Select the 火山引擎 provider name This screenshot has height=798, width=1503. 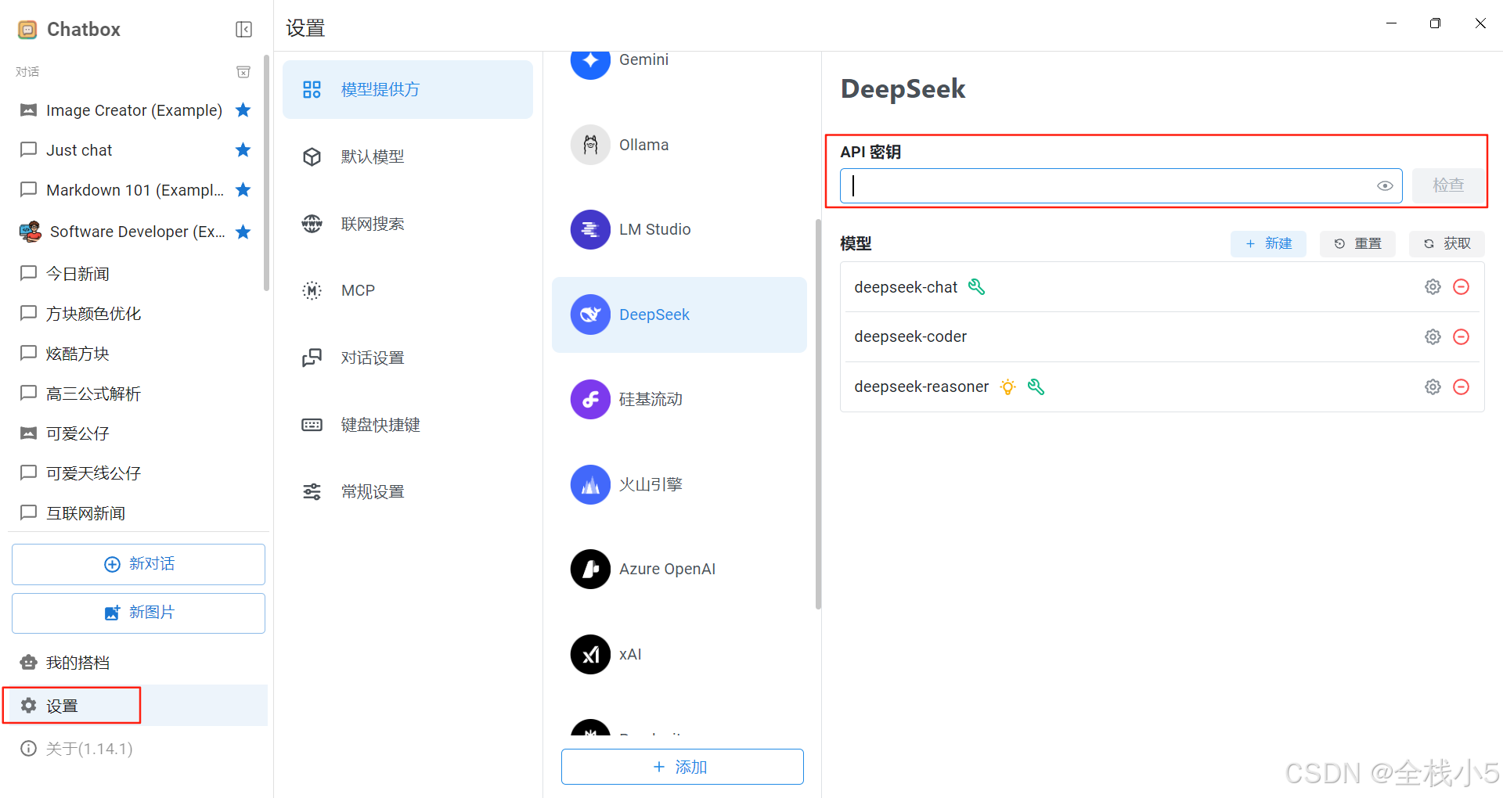651,484
